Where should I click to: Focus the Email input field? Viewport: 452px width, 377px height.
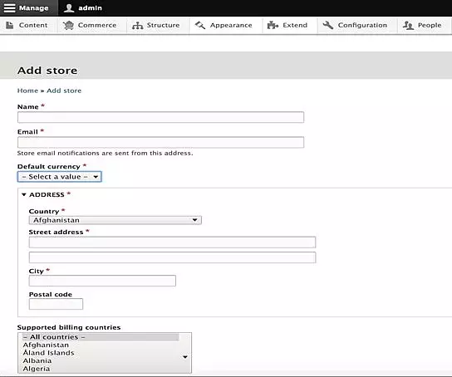pyautogui.click(x=160, y=142)
